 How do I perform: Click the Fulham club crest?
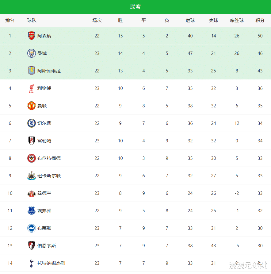pos(31,141)
